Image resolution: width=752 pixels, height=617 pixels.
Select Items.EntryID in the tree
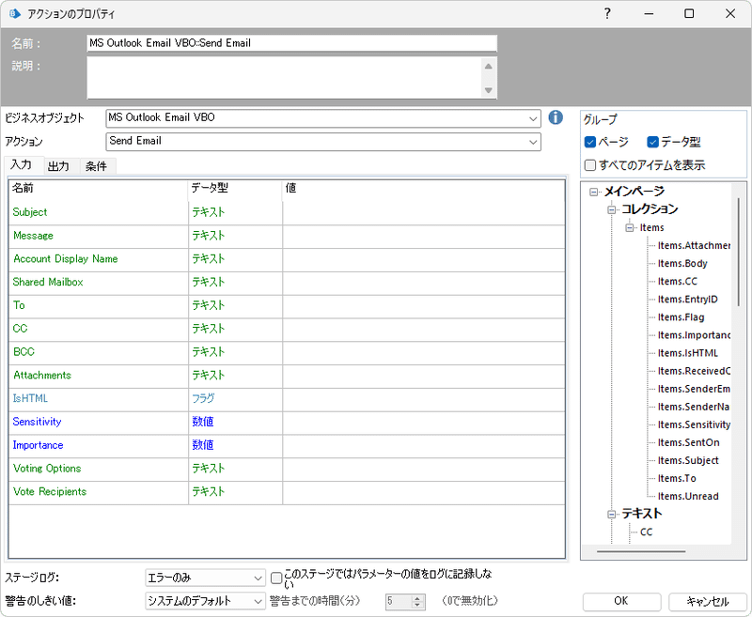click(688, 300)
